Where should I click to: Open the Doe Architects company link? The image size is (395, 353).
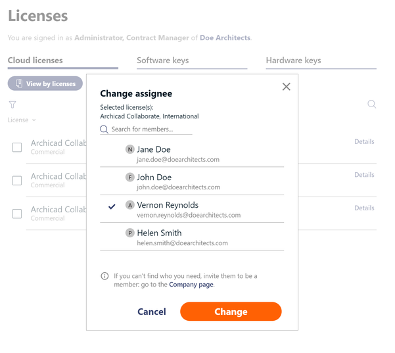pyautogui.click(x=225, y=37)
